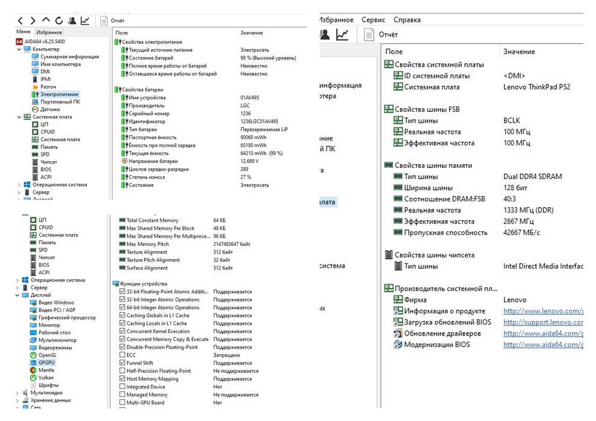Open the http://support.lenovo.com BIOS download link
596x421 pixels.
coord(543,322)
